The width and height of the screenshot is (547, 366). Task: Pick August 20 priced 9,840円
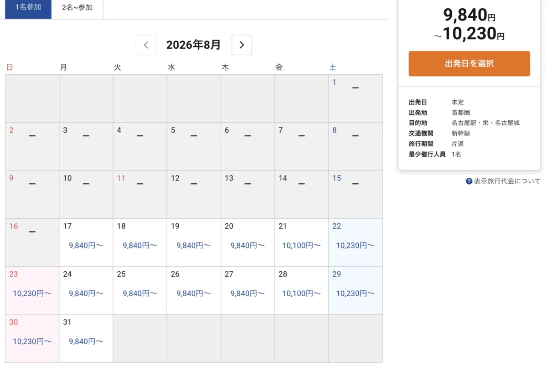(x=248, y=242)
